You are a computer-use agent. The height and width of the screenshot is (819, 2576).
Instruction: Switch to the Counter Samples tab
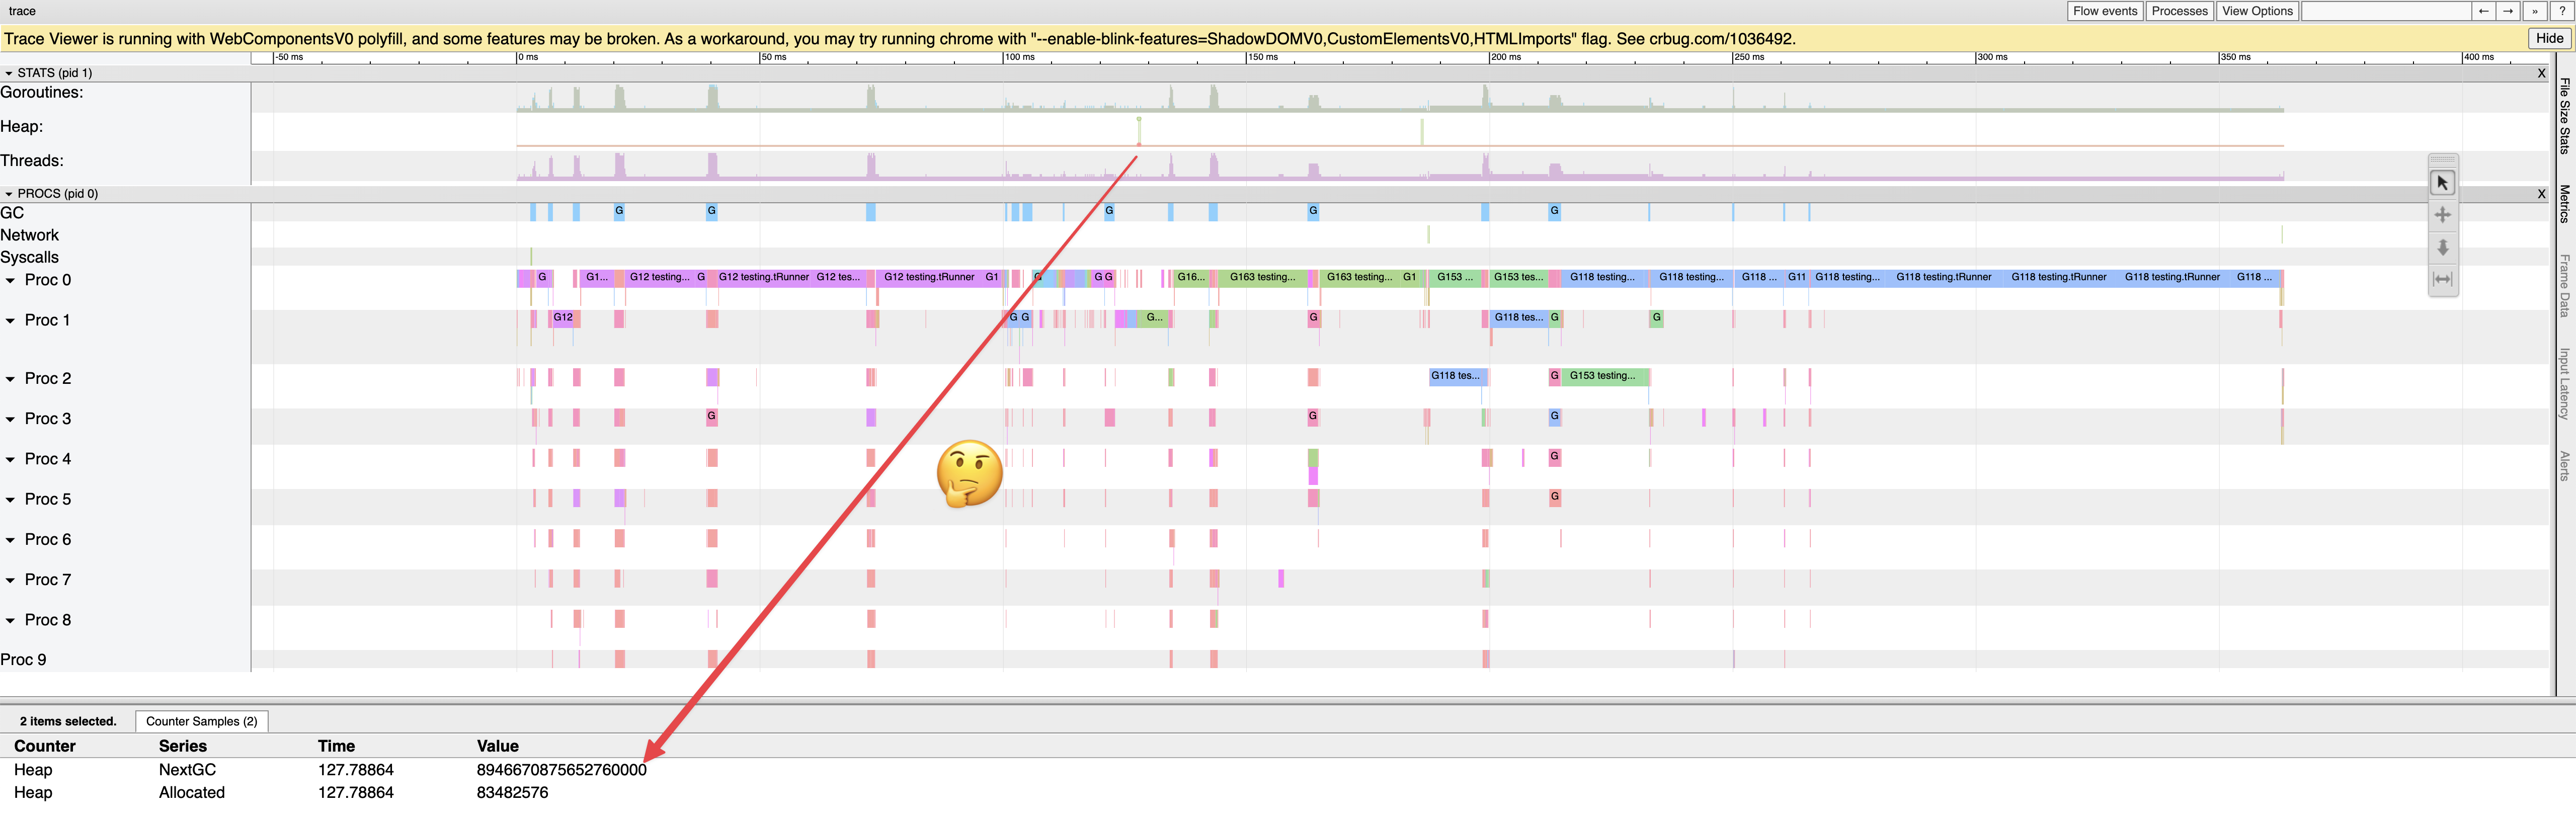pos(202,721)
